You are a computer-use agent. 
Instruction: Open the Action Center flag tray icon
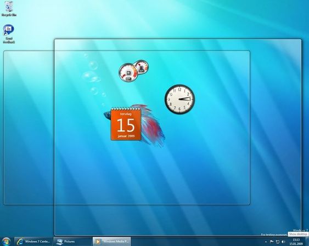(271, 242)
